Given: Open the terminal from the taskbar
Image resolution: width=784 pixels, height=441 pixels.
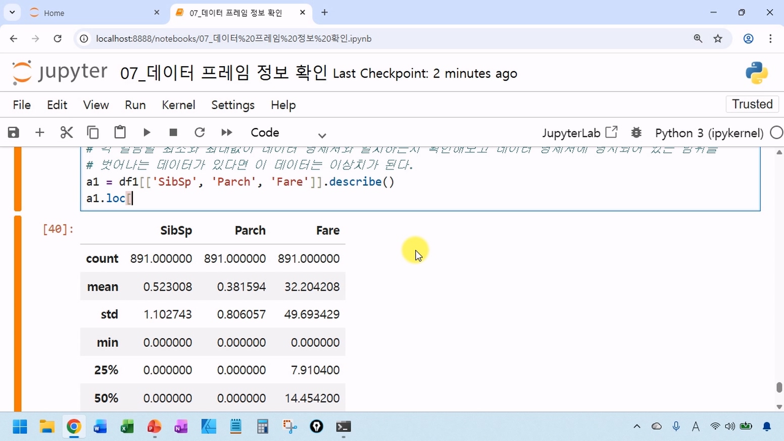Looking at the screenshot, I should tap(344, 427).
